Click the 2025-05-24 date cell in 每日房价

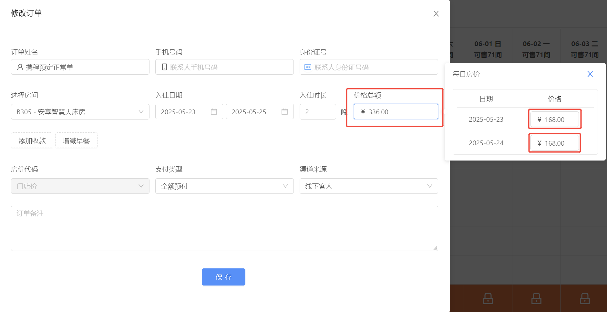click(x=486, y=143)
